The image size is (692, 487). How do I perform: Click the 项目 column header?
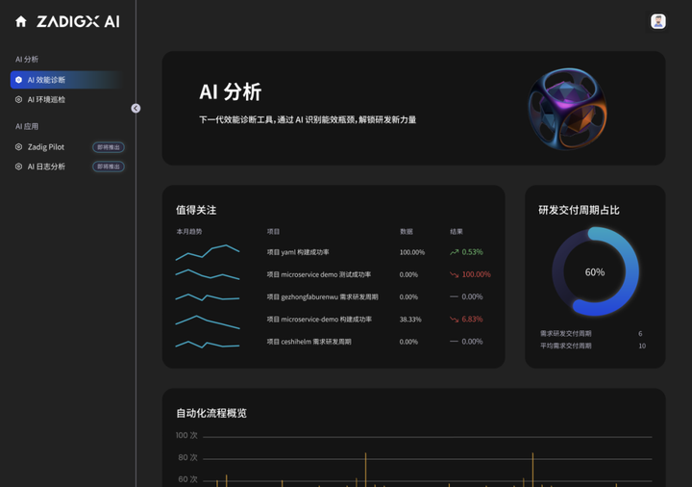[273, 232]
